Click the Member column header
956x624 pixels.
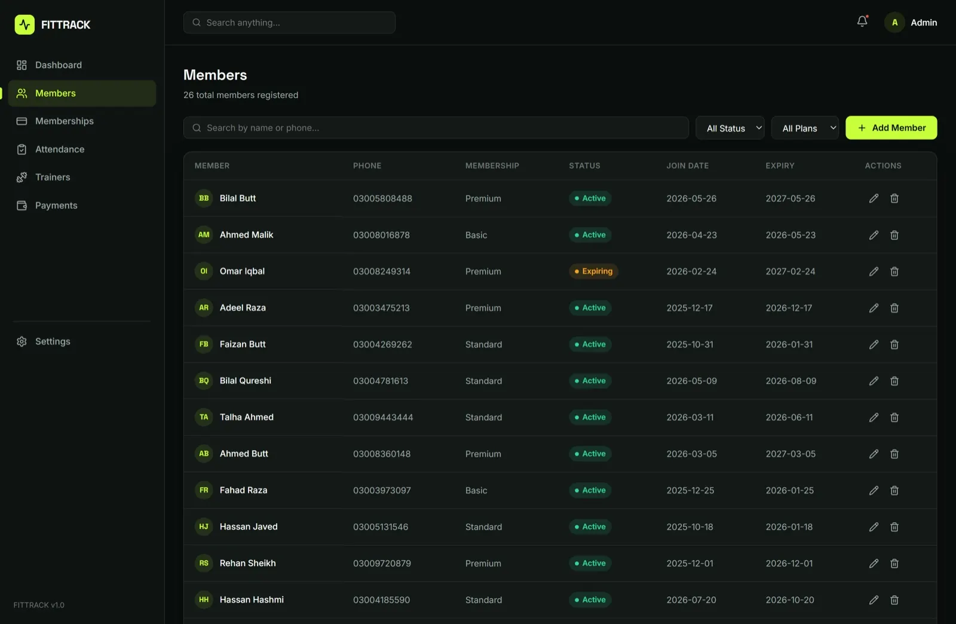[x=212, y=166]
